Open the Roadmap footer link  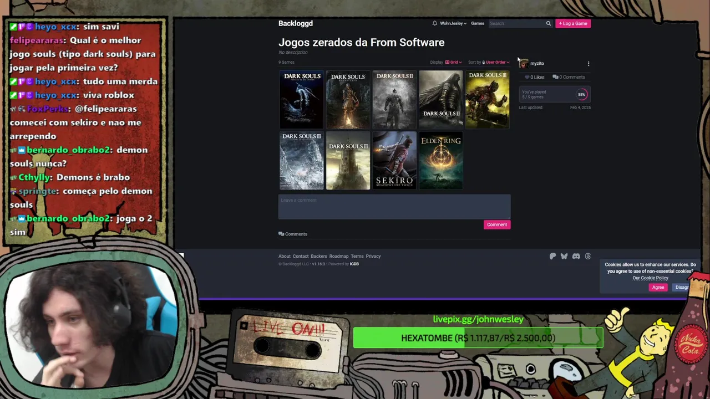339,256
